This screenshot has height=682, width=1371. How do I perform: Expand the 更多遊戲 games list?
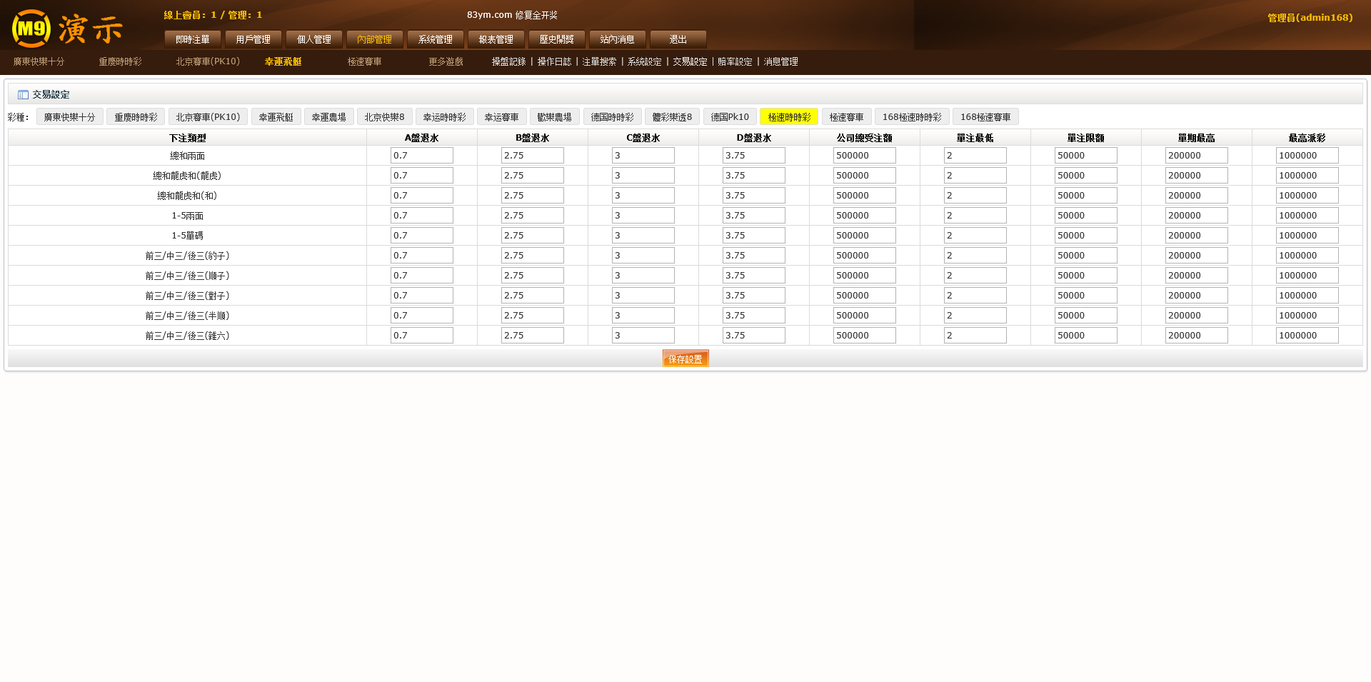coord(446,62)
